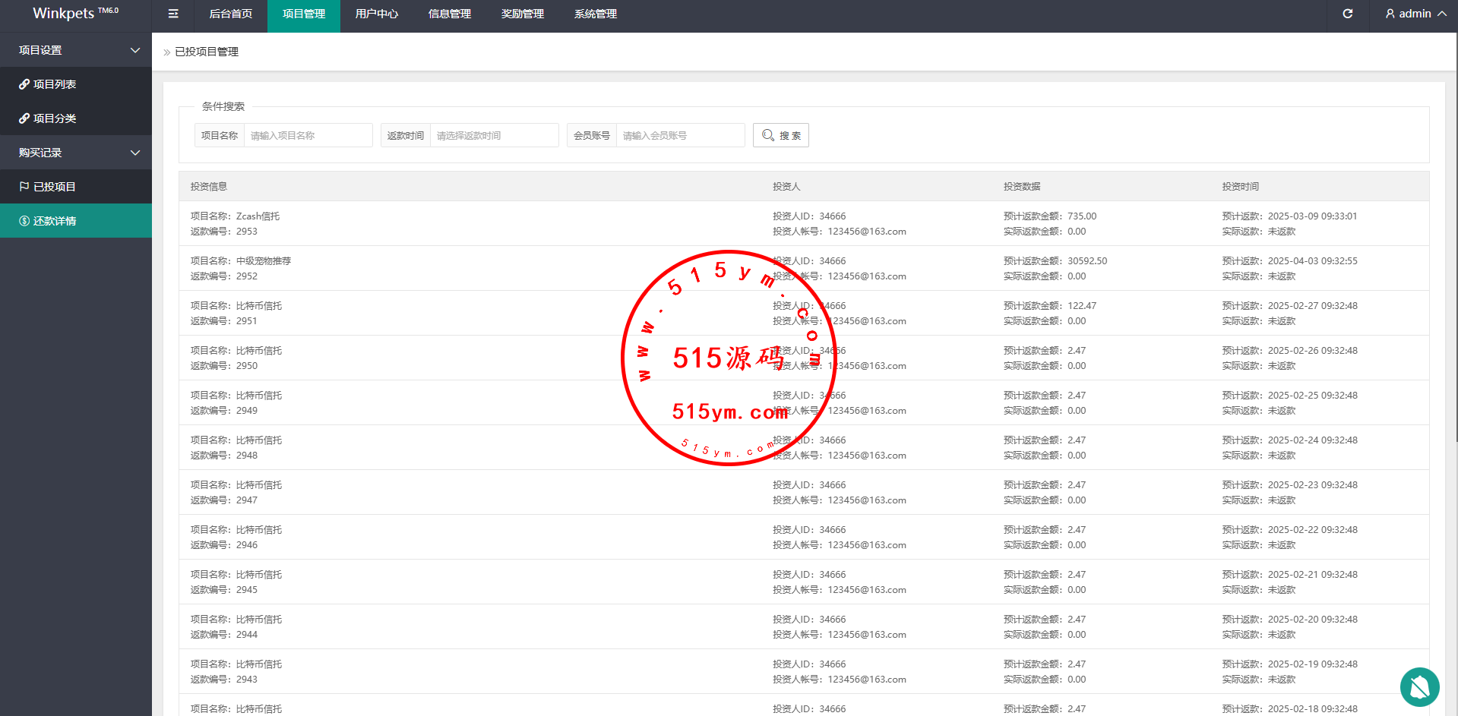Open the admin account dropdown arrow
Image resolution: width=1458 pixels, height=716 pixels.
[1441, 14]
